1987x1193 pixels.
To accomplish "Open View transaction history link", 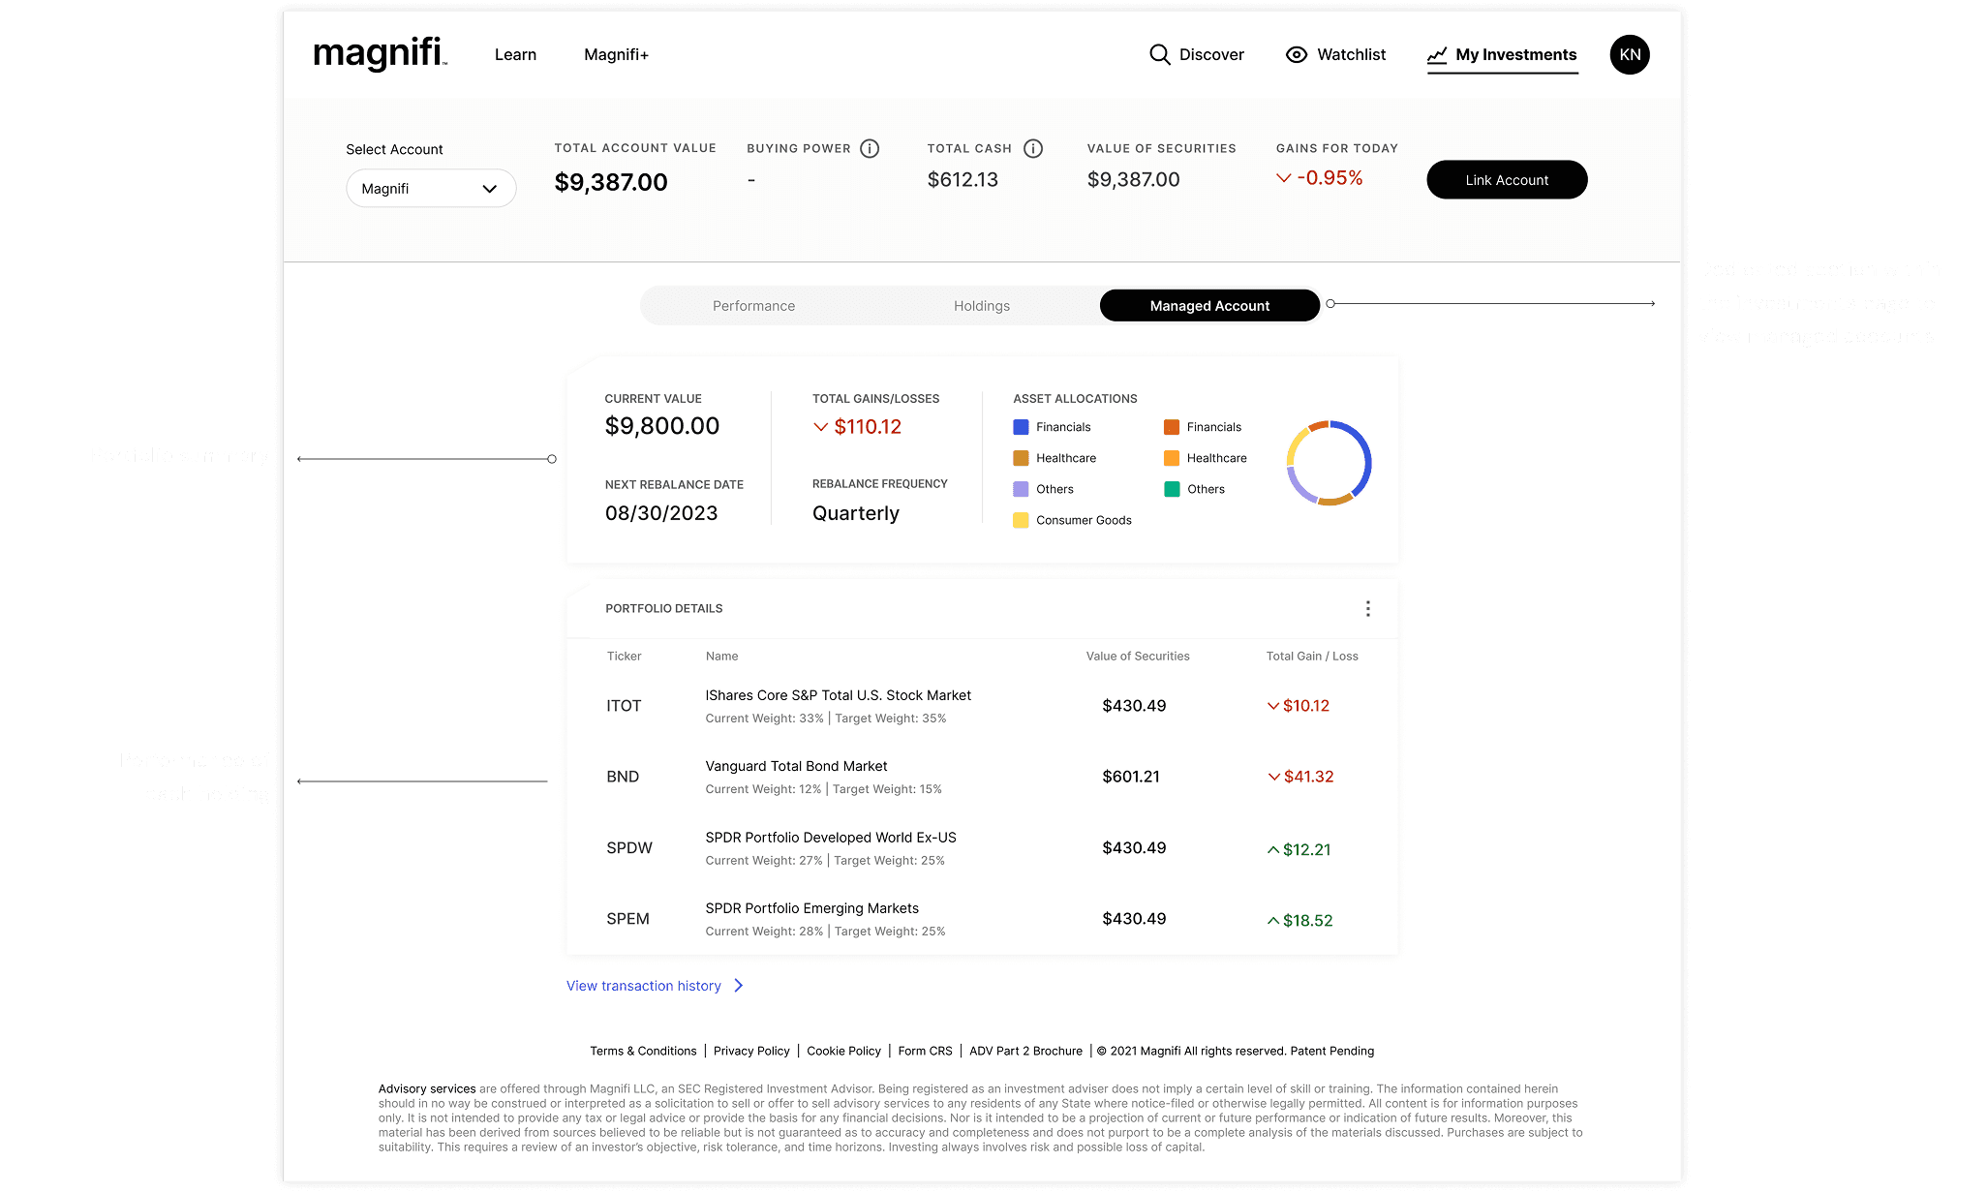I will (x=644, y=985).
